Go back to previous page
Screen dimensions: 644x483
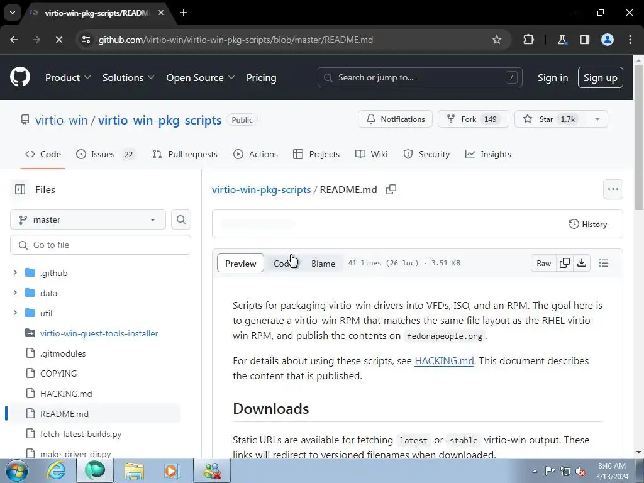pyautogui.click(x=14, y=40)
